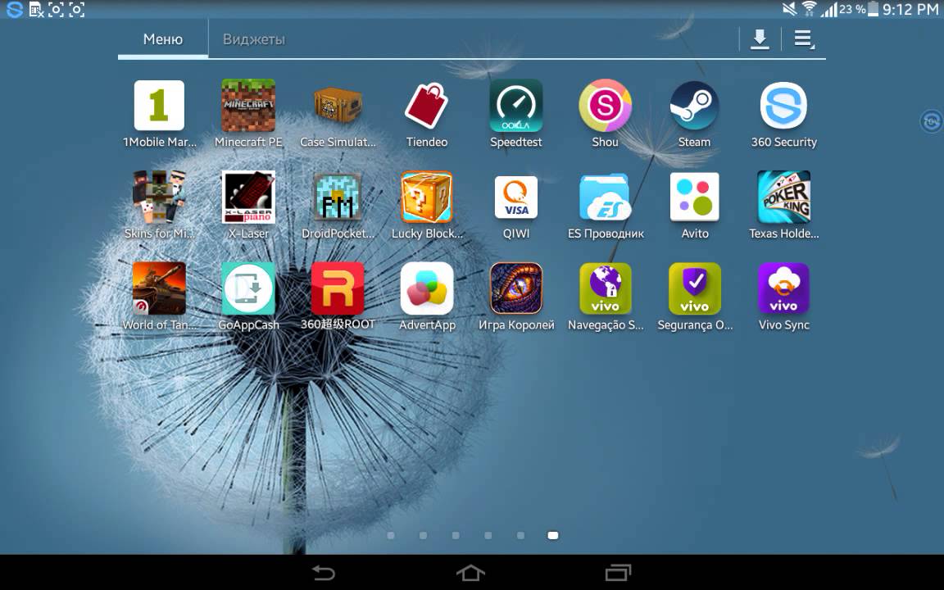Screen dimensions: 944x590
Task: Tap the Android Home navigation button
Action: pyautogui.click(x=470, y=573)
